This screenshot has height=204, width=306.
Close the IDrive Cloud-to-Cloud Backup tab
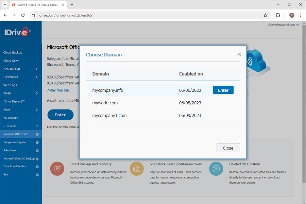63,4
